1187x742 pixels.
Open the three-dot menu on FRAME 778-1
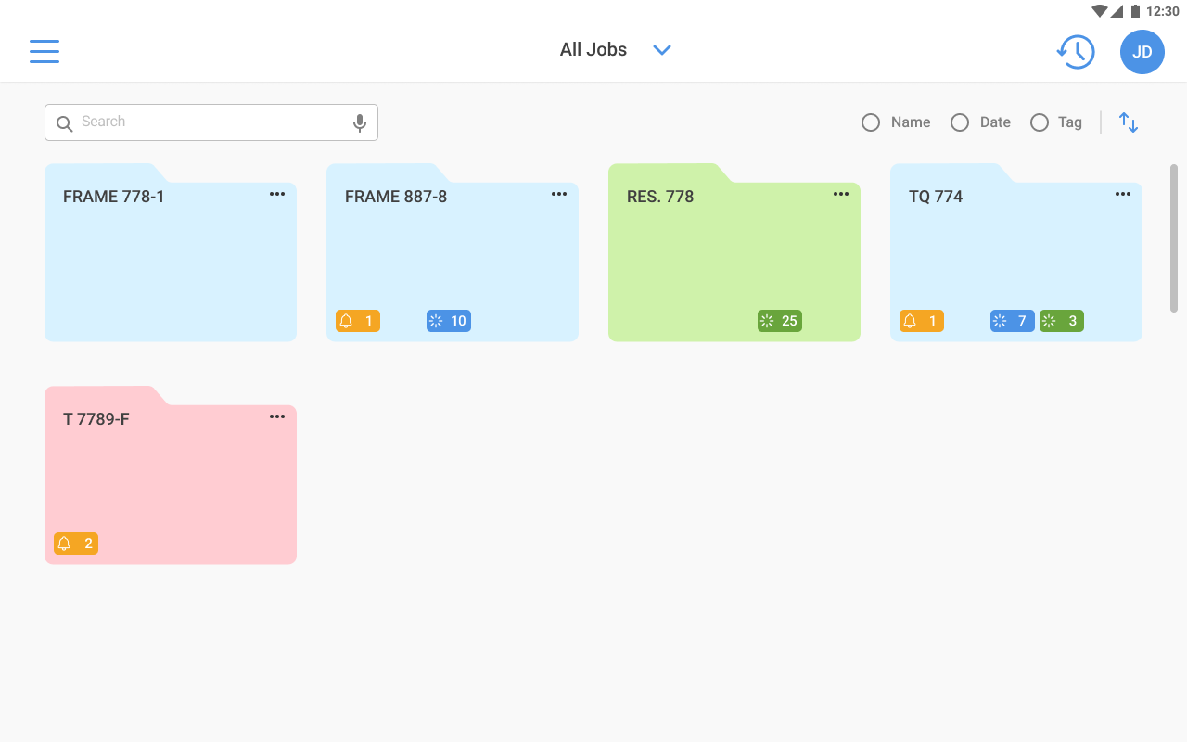tap(277, 194)
